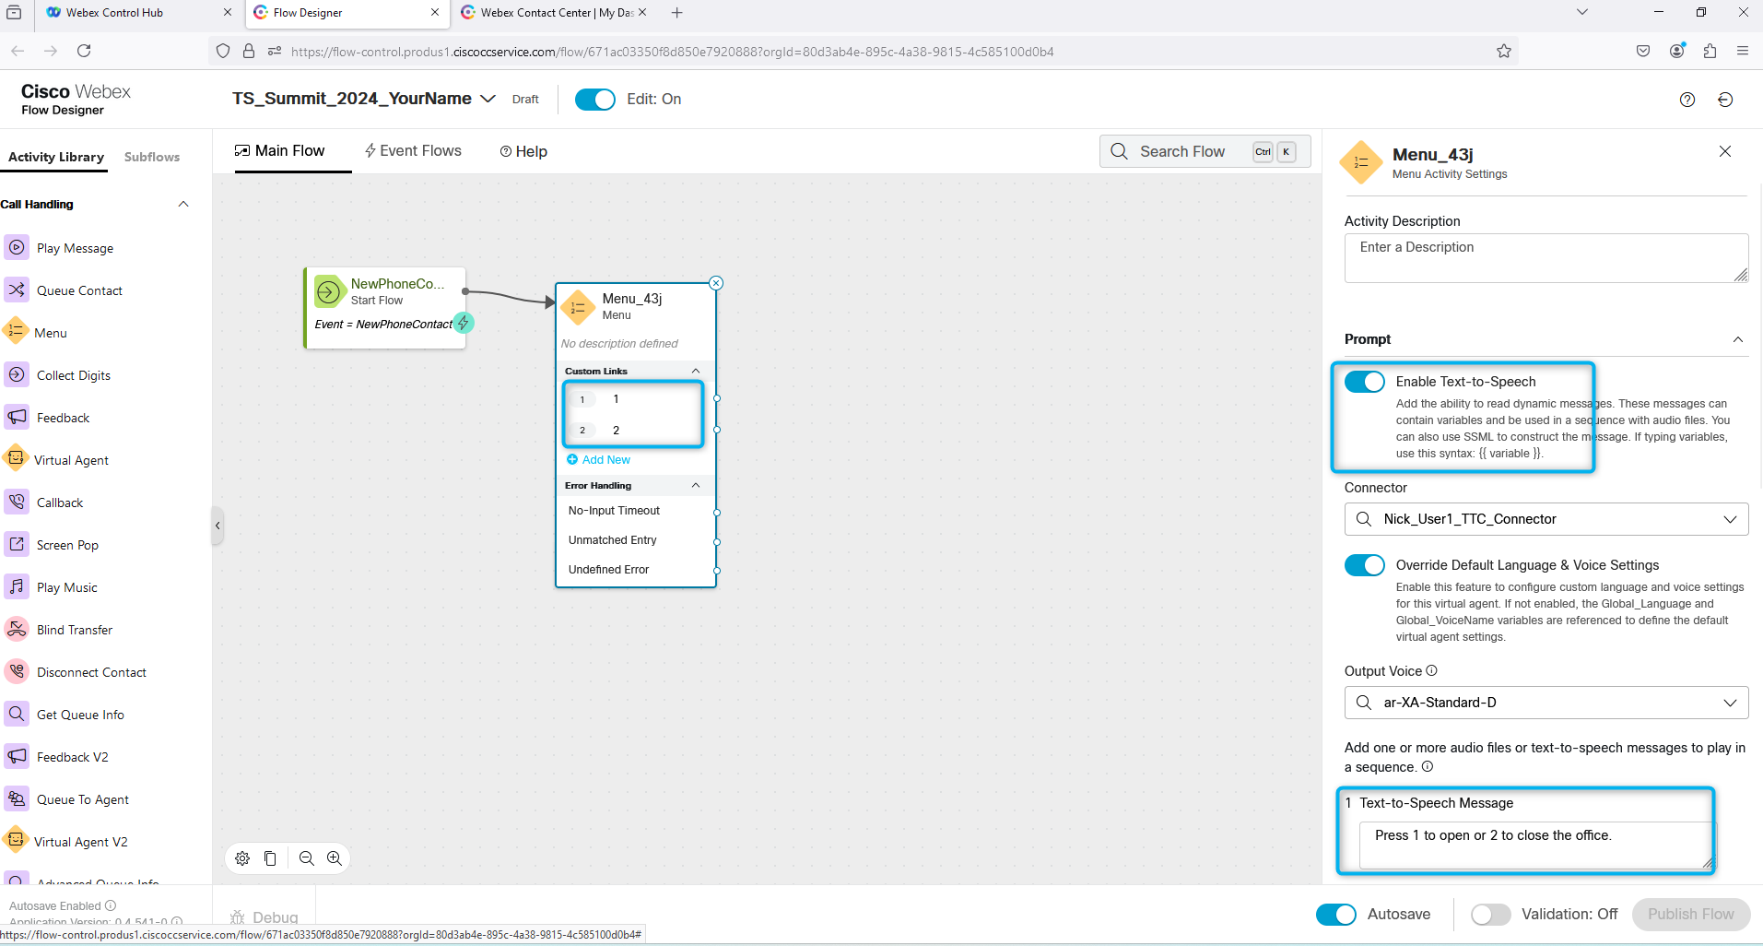Open canvas settings gear icon
This screenshot has width=1763, height=946.
coord(242,858)
